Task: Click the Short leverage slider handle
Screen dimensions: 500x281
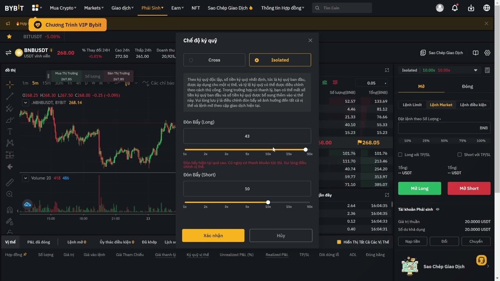Action: [268, 202]
